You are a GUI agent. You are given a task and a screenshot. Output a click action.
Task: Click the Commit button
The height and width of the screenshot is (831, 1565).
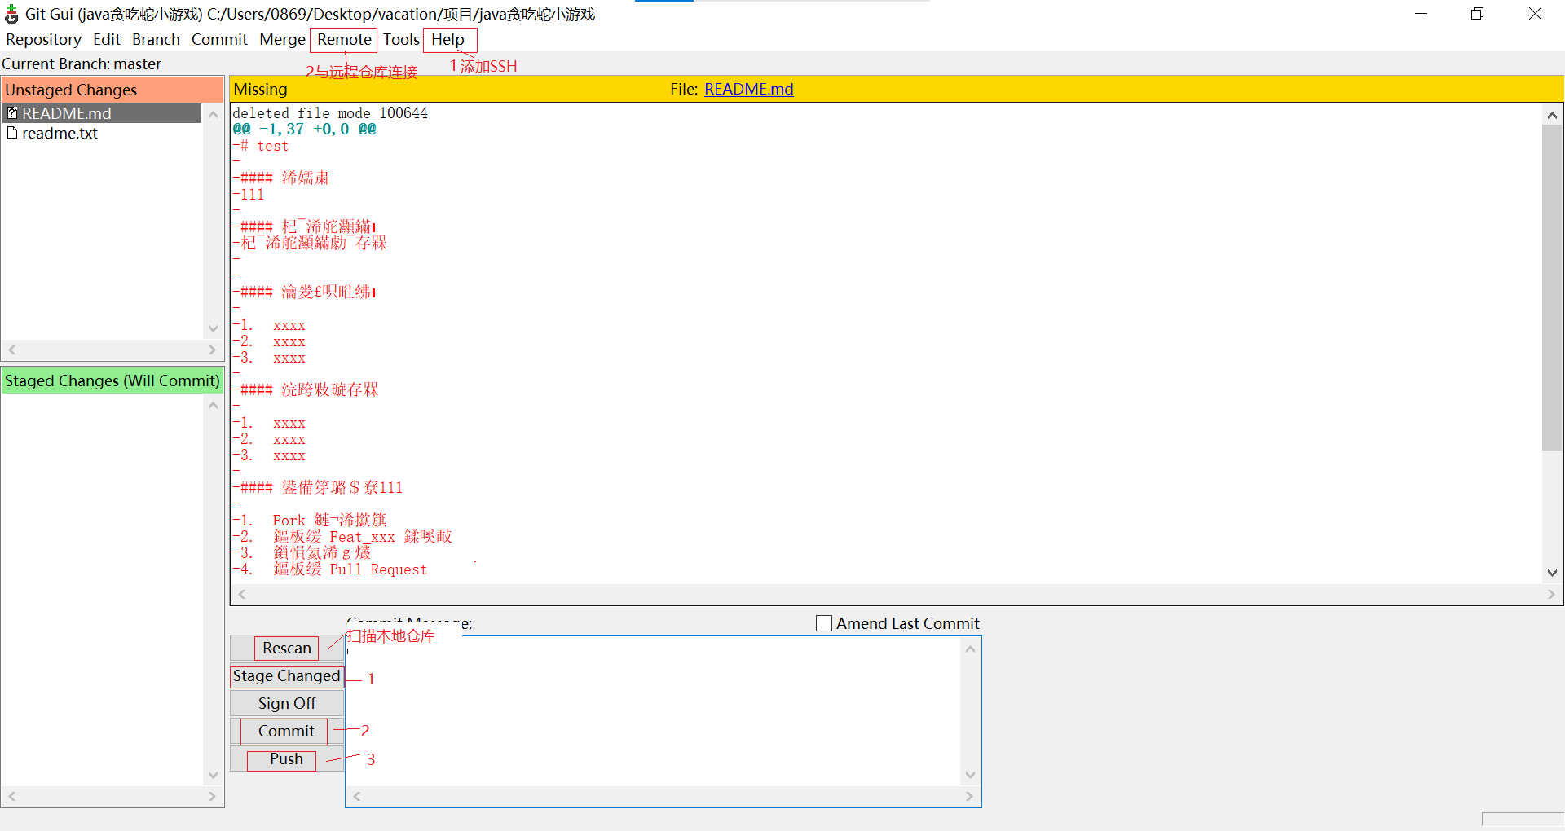pos(287,732)
